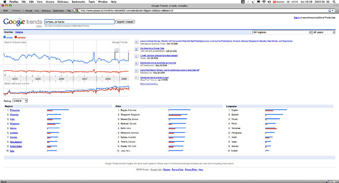339x183 pixels.
Task: Open the All regions dropdown
Action: pyautogui.click(x=282, y=32)
